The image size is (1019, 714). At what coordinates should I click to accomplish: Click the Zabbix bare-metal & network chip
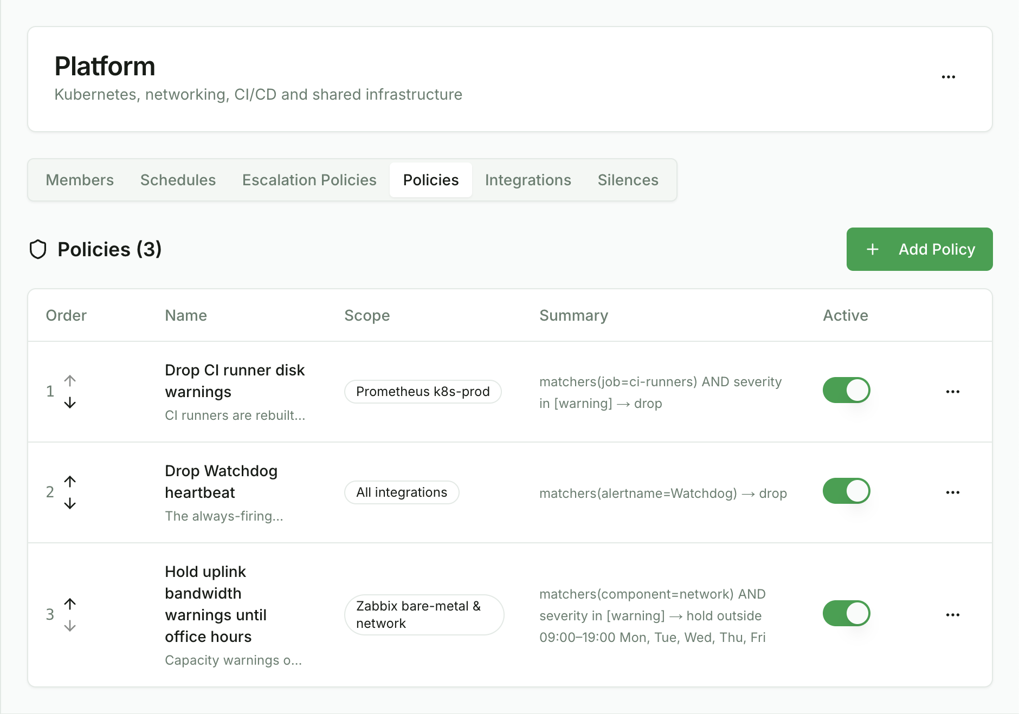424,615
